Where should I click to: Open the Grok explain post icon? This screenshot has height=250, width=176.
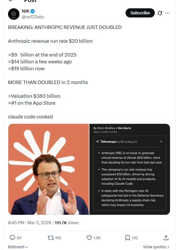pos(160,13)
